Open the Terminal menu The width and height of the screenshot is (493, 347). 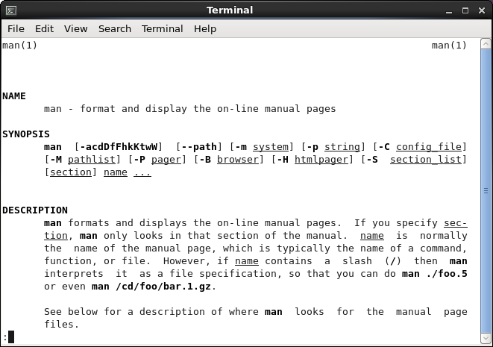(163, 28)
